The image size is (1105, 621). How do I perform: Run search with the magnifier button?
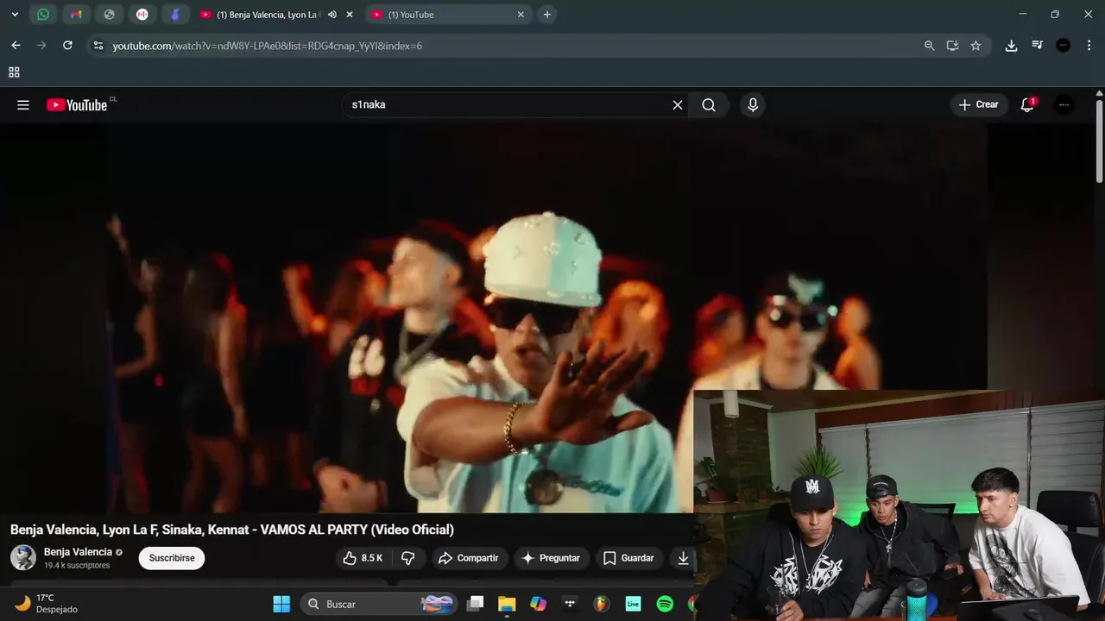[709, 105]
